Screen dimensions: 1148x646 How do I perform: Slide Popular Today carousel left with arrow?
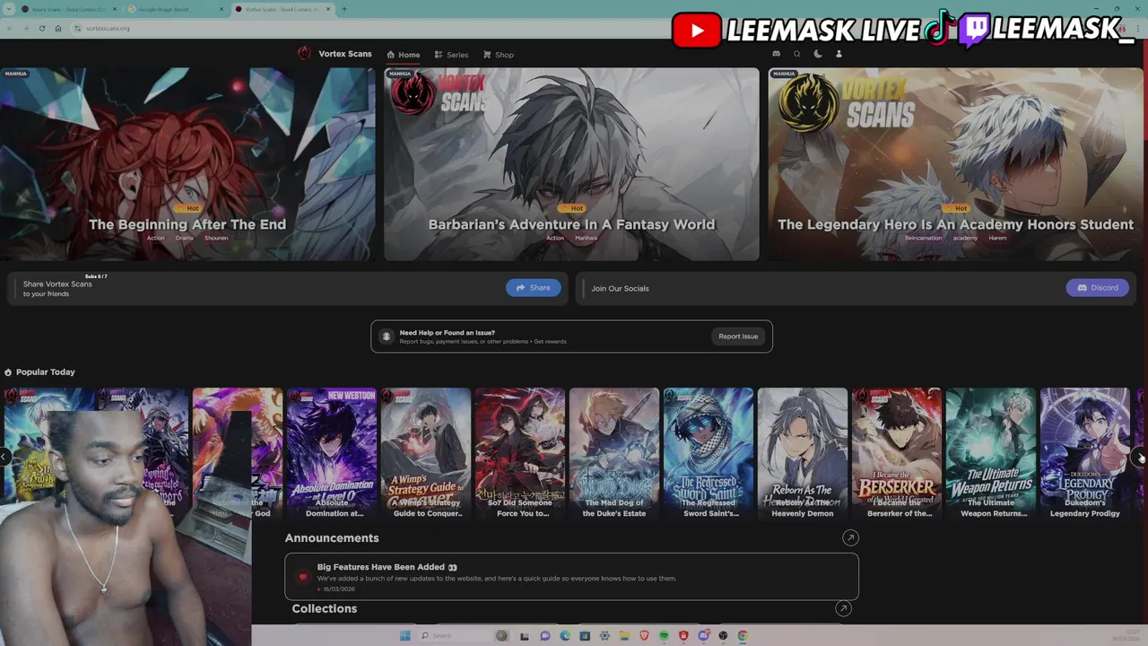pos(4,457)
